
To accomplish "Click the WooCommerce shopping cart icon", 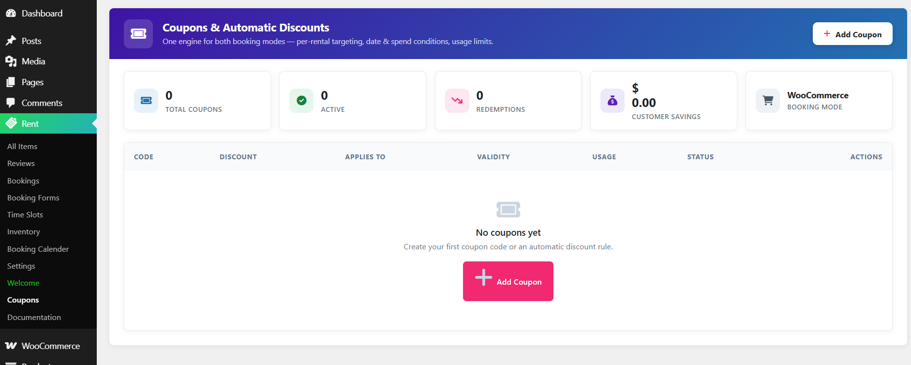I will point(768,101).
